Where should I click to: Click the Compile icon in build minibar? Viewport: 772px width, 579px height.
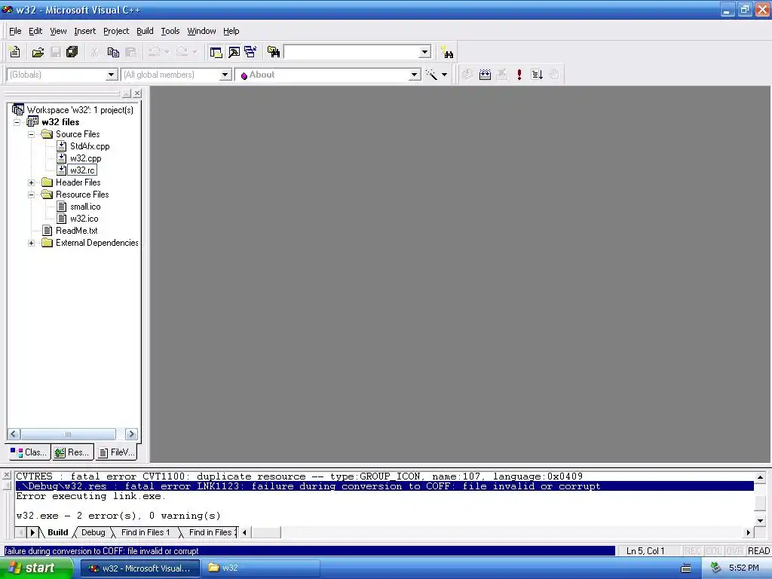(467, 75)
